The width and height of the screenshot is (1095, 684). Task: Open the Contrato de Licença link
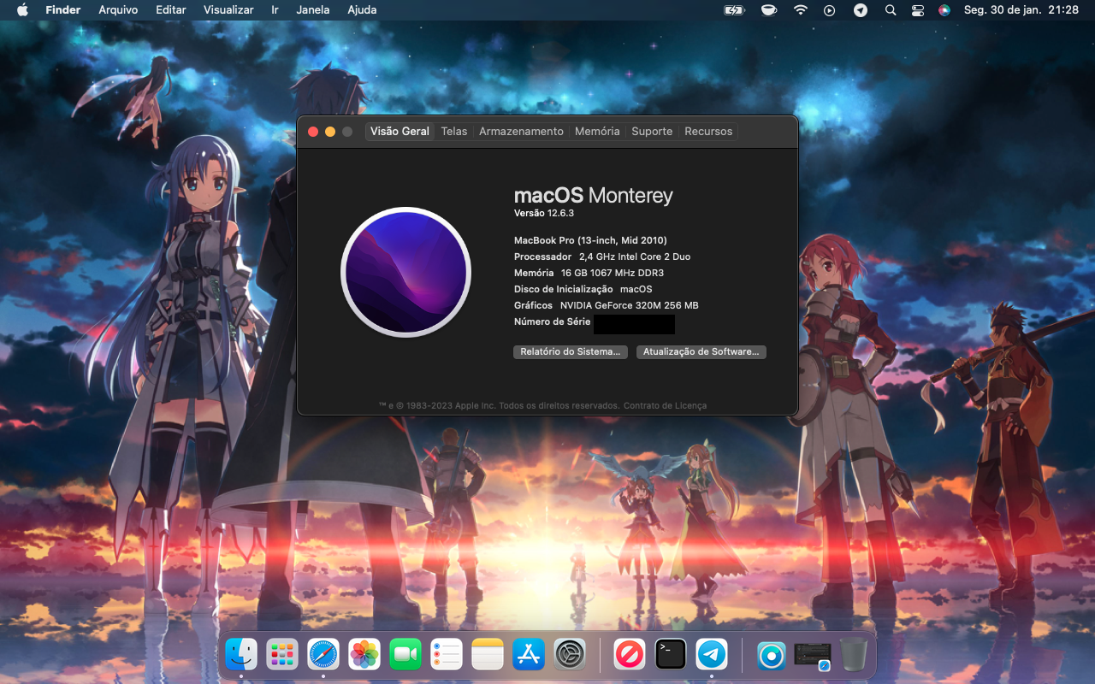(665, 405)
